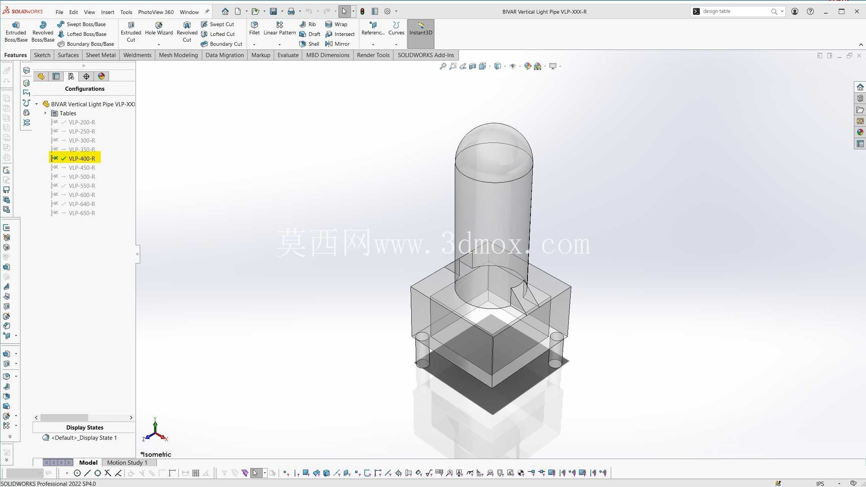Choose the Extruded Cut tool
The height and width of the screenshot is (487, 866).
pyautogui.click(x=131, y=32)
